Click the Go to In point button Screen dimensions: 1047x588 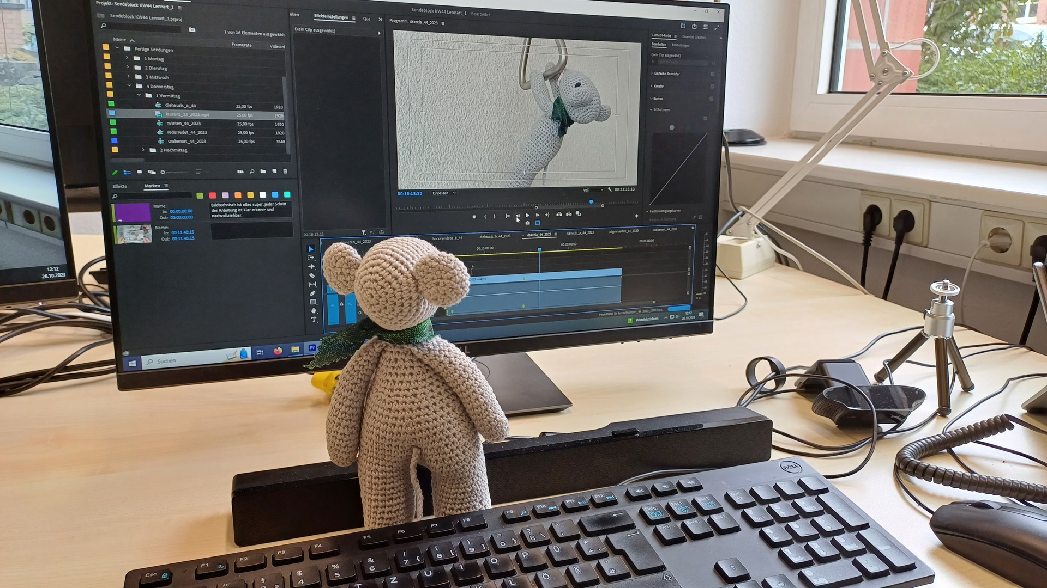pos(508,216)
